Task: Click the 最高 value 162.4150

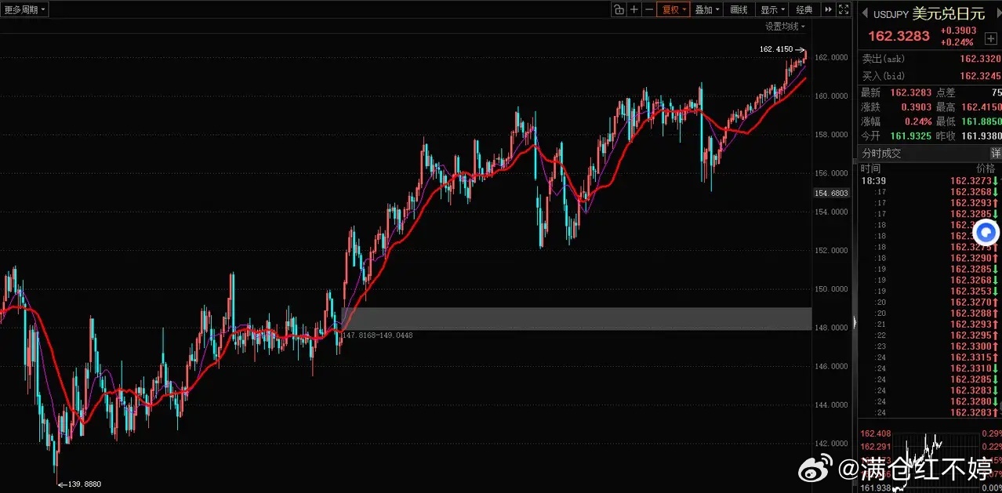Action: coord(981,107)
